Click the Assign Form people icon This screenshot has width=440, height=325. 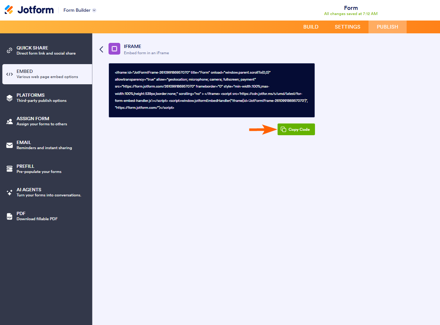point(10,122)
